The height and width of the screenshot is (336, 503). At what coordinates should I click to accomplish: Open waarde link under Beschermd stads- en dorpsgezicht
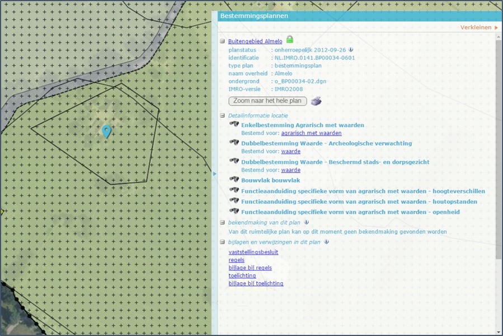(290, 170)
